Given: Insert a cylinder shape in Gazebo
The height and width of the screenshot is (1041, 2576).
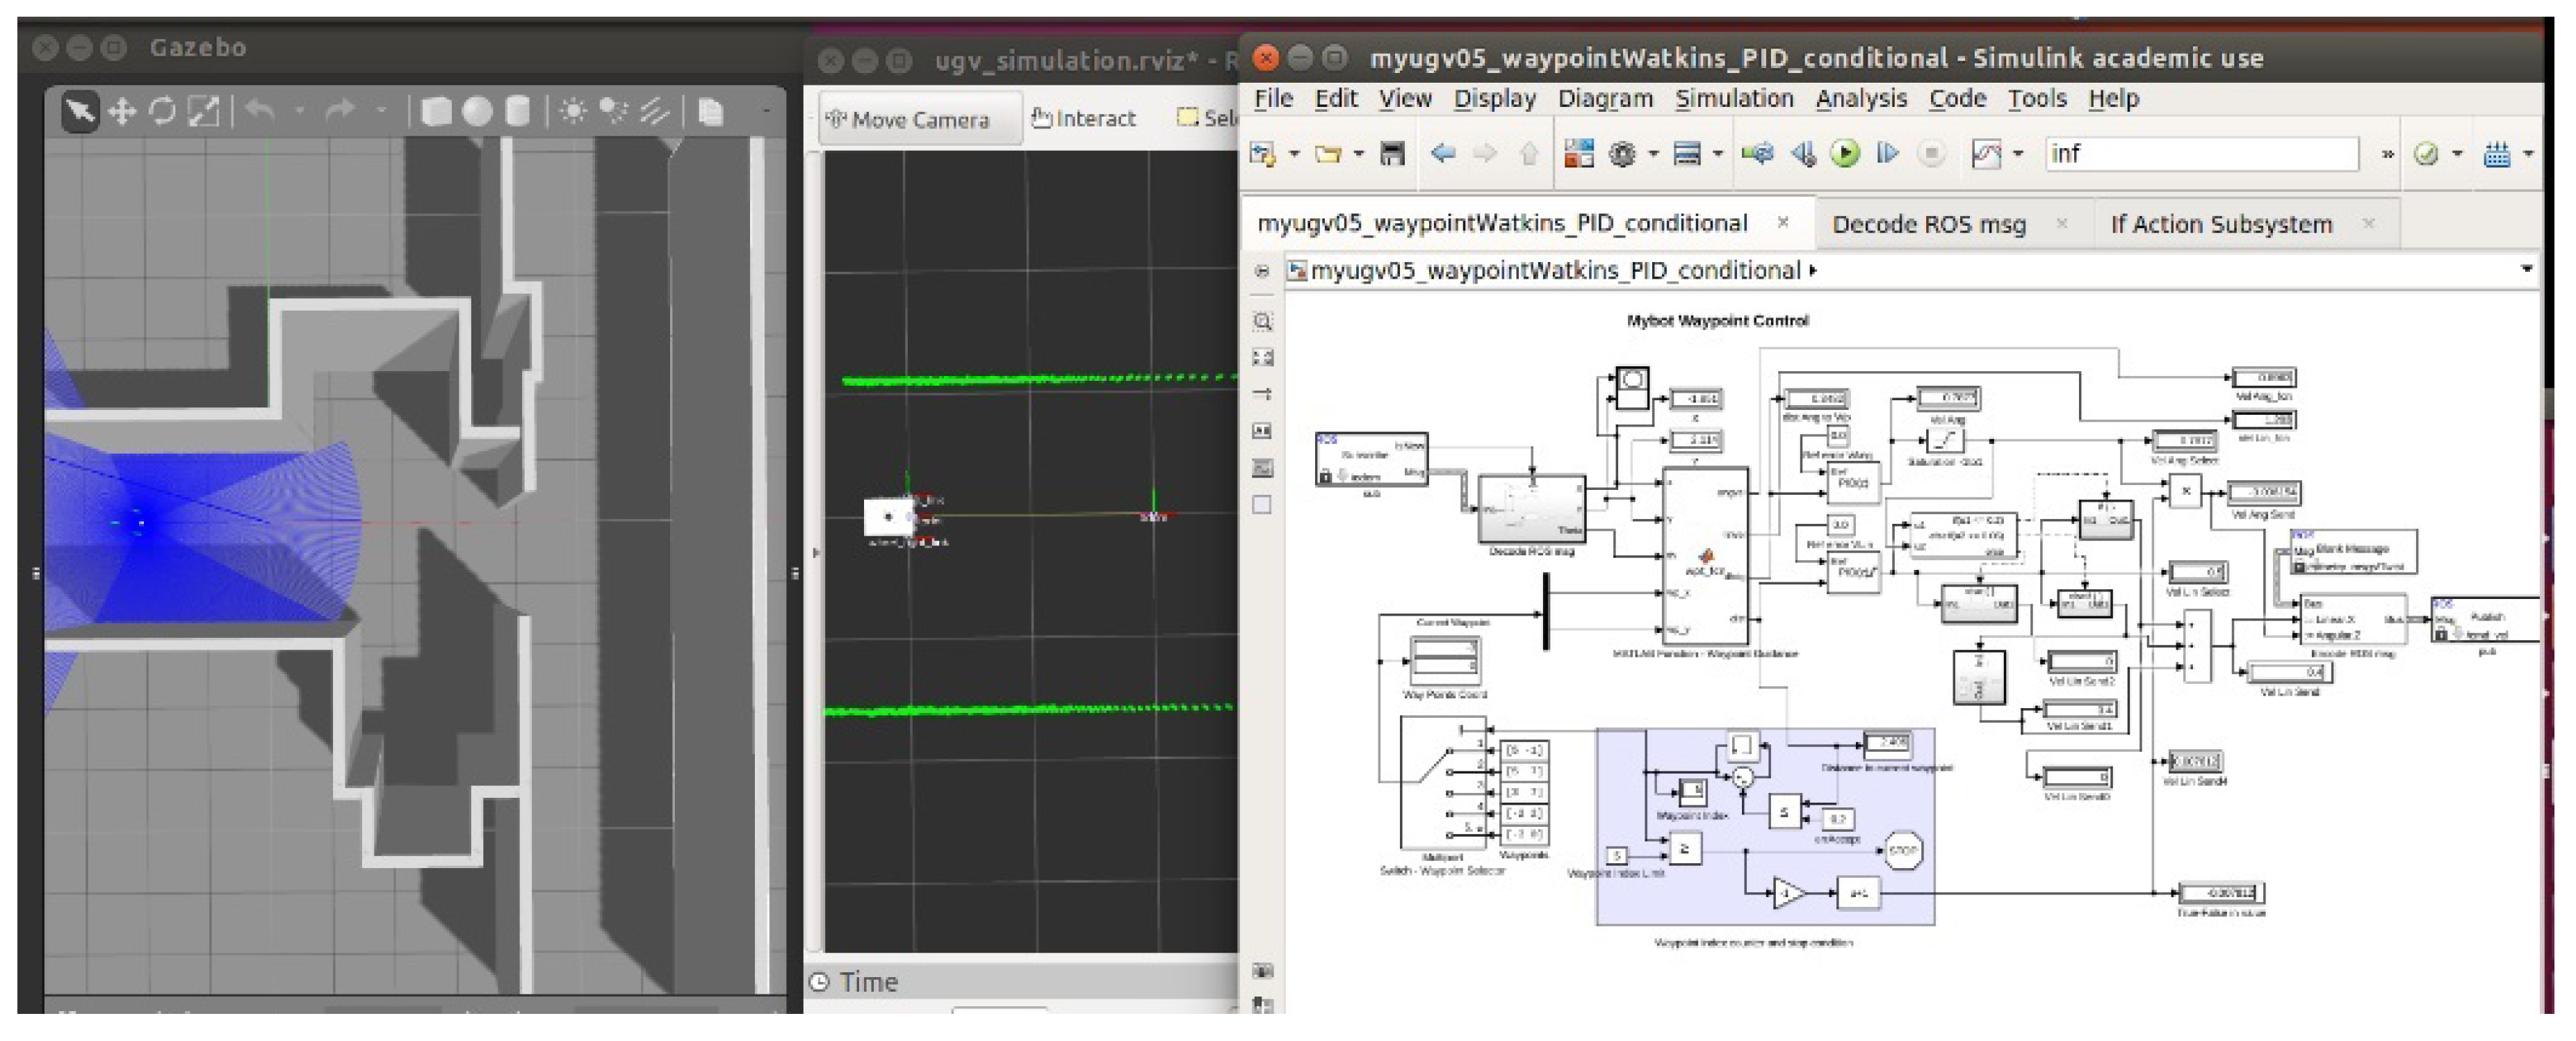Looking at the screenshot, I should pos(517,111).
